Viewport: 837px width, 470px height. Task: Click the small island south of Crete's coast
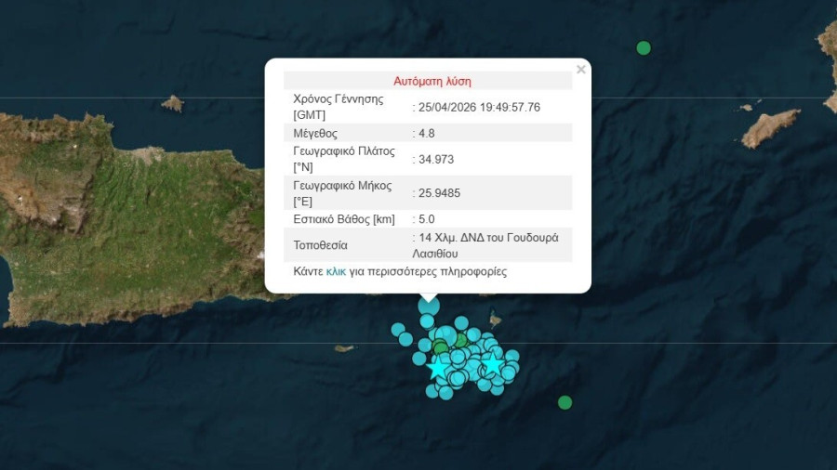pos(344,348)
